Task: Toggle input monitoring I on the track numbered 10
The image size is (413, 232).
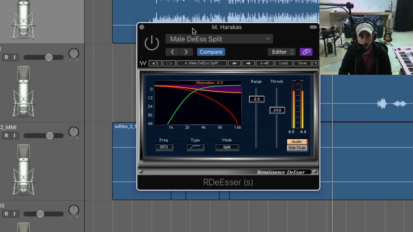Action: [x=14, y=214]
